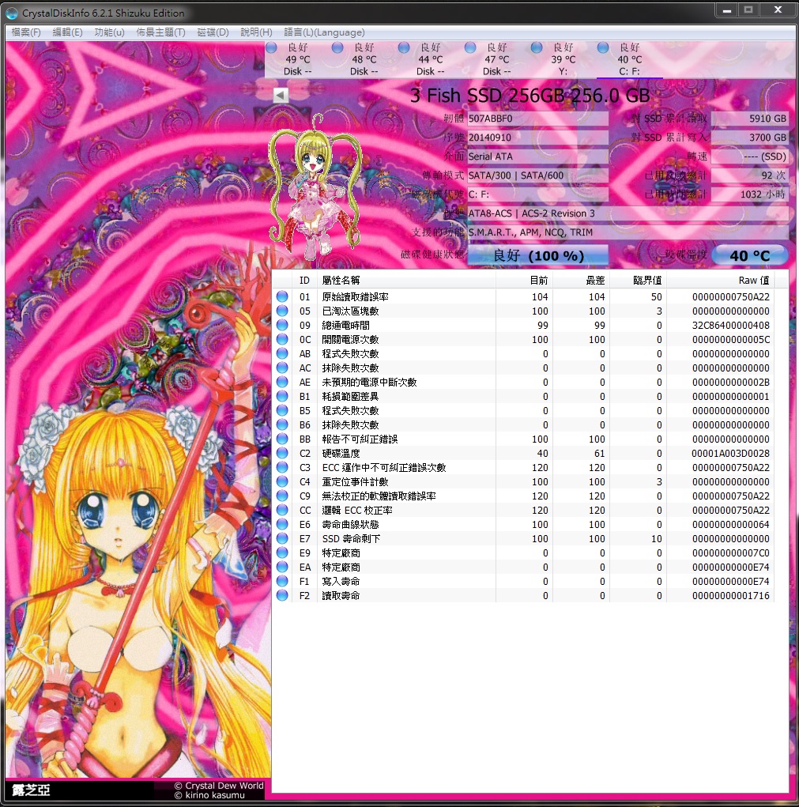The height and width of the screenshot is (807, 799).
Task: Select the 49 °C disk status orb
Action: tap(271, 48)
